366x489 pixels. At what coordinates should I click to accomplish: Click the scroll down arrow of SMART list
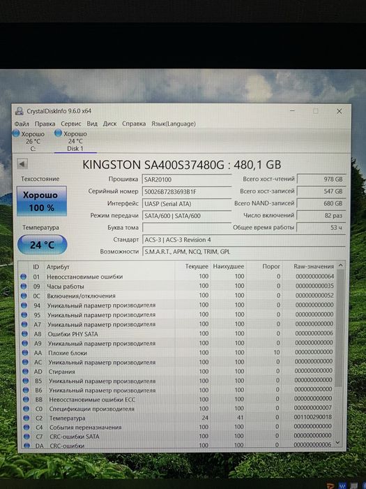[x=338, y=443]
